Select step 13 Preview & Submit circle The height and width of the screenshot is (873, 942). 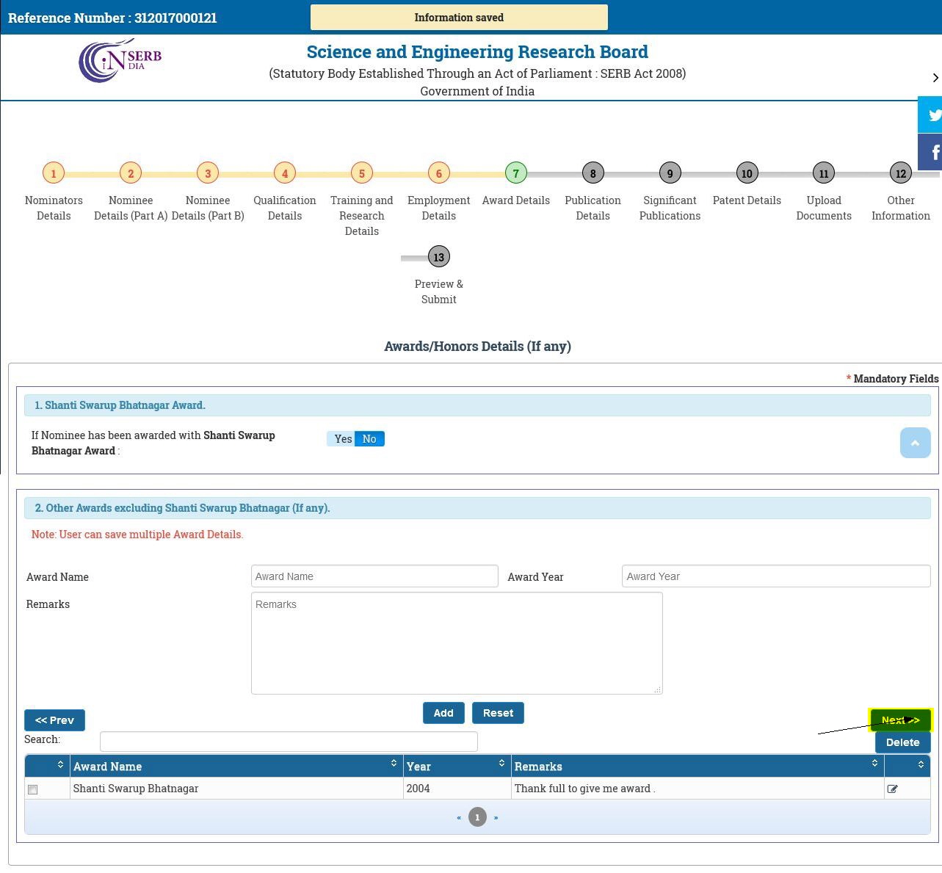coord(439,257)
